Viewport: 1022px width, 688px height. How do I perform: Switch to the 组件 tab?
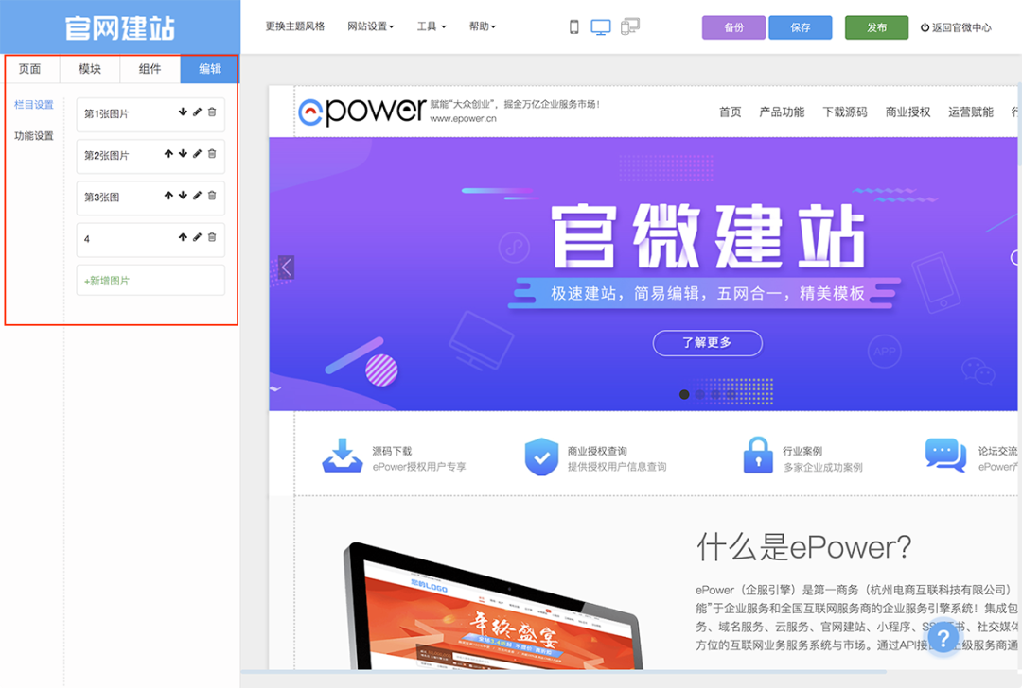150,69
